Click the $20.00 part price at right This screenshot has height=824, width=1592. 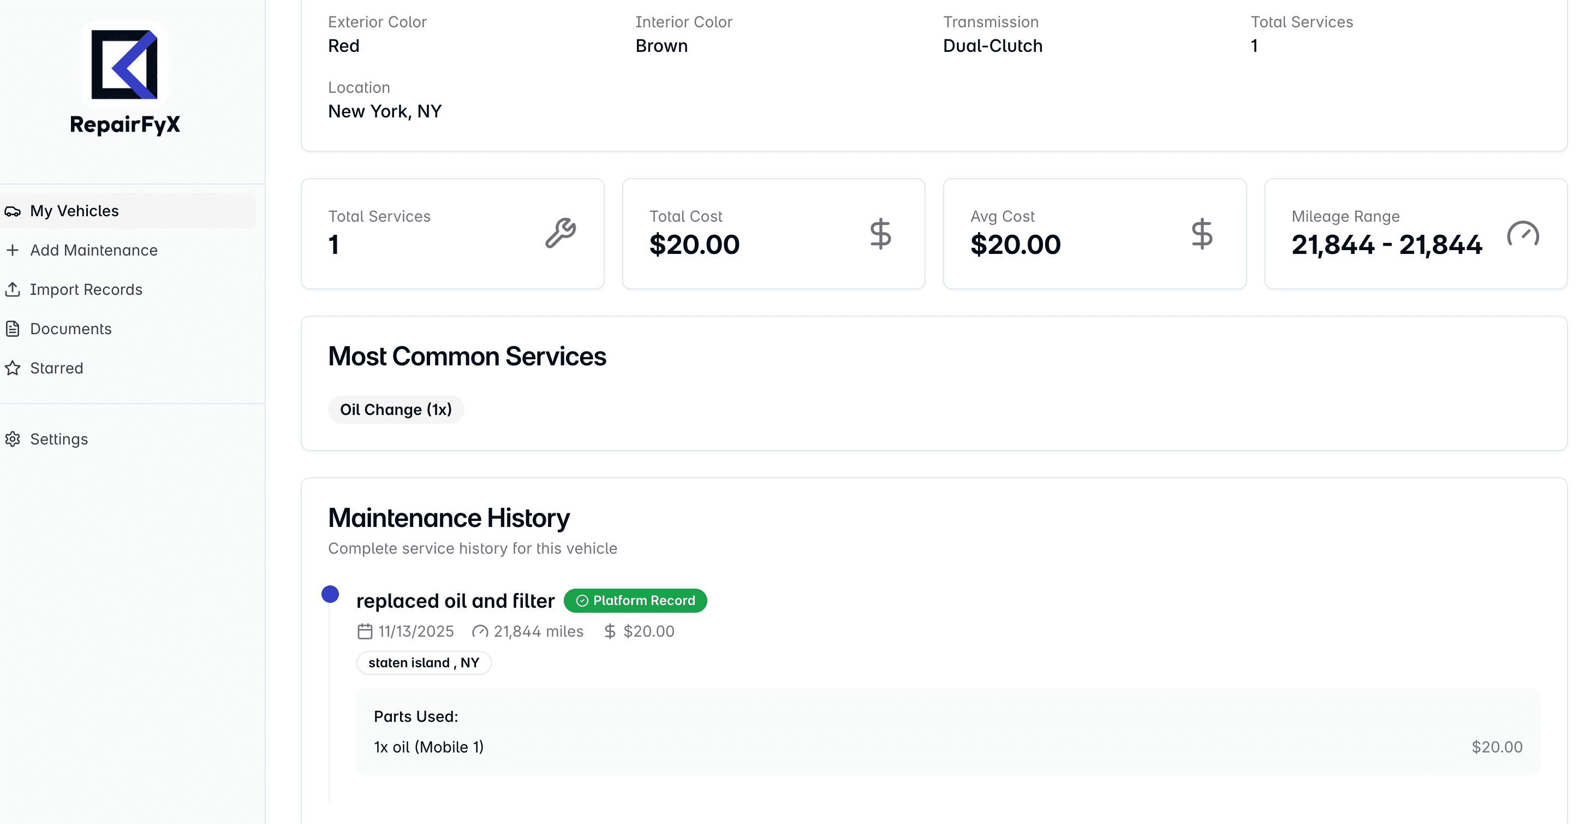1497,748
